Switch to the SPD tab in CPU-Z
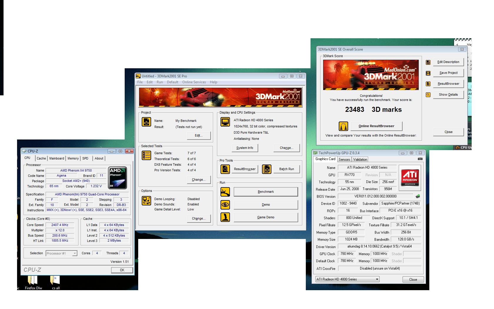The height and width of the screenshot is (309, 494). (85, 158)
